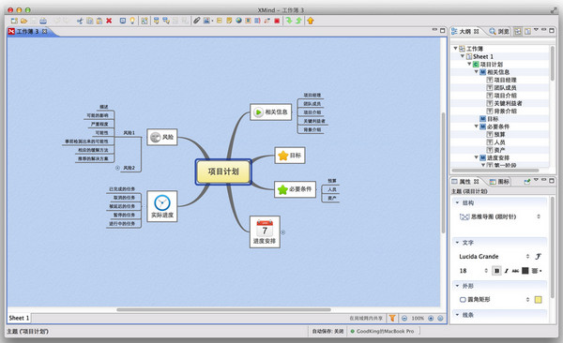Print the map with the printer icon
The image size is (563, 343).
click(x=43, y=21)
